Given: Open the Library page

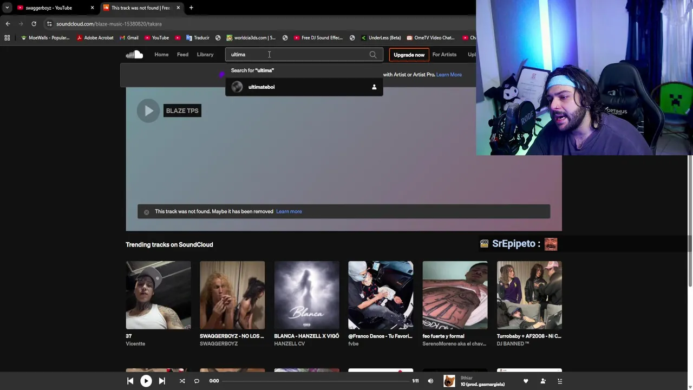Looking at the screenshot, I should tap(205, 55).
